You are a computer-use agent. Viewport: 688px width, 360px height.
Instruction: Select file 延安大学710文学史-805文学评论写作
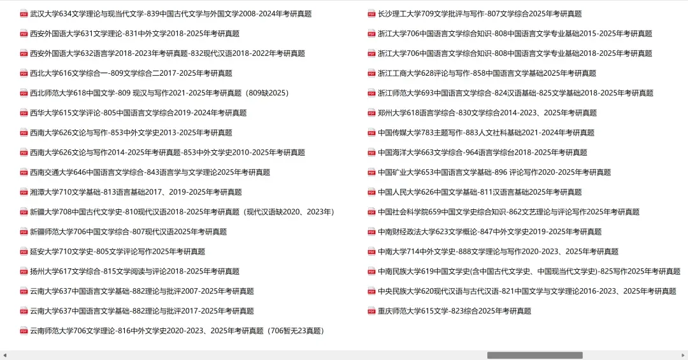click(118, 252)
